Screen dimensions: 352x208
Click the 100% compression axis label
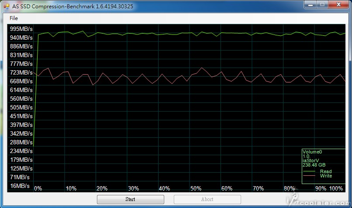pos(336,188)
